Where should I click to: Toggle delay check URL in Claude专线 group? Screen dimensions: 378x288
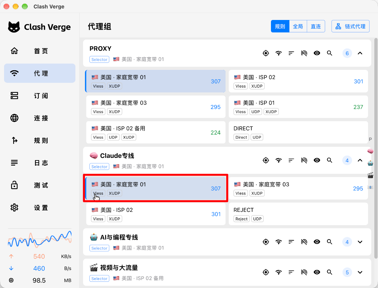coord(304,160)
